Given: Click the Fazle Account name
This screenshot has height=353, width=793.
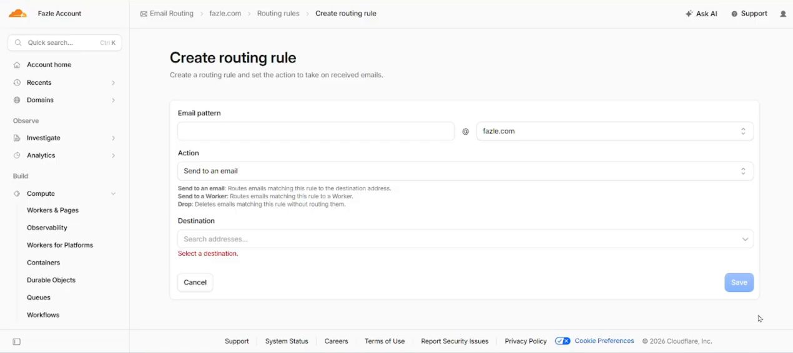Looking at the screenshot, I should pos(59,14).
